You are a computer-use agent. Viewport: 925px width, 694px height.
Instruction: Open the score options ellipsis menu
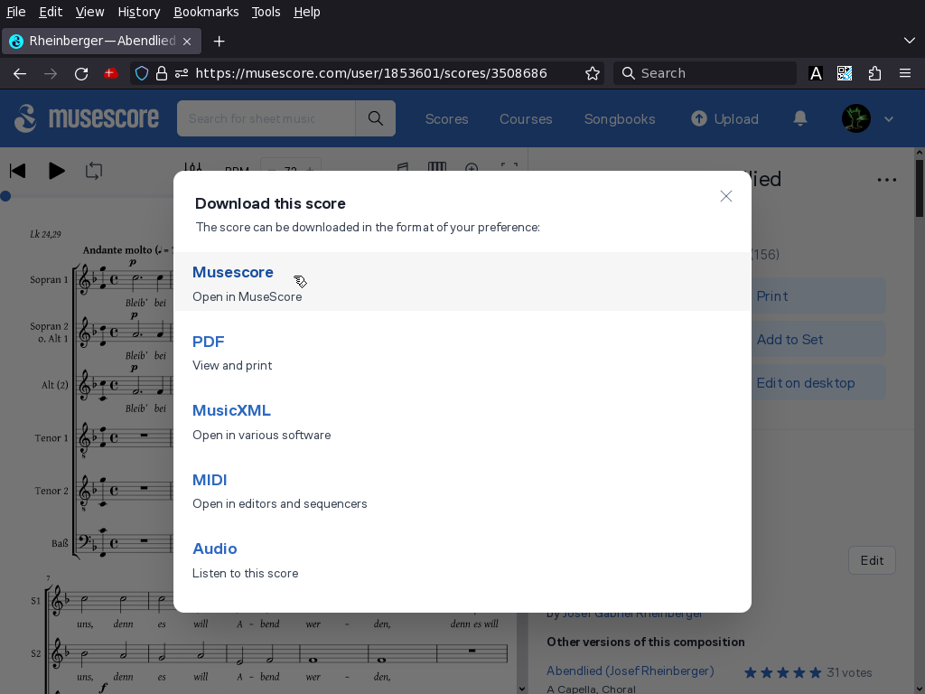click(887, 180)
